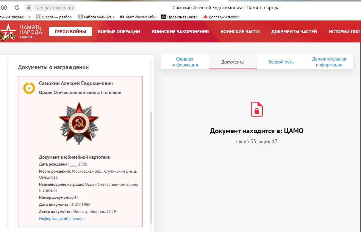Click the left panel vertical scrollbar

(151, 166)
